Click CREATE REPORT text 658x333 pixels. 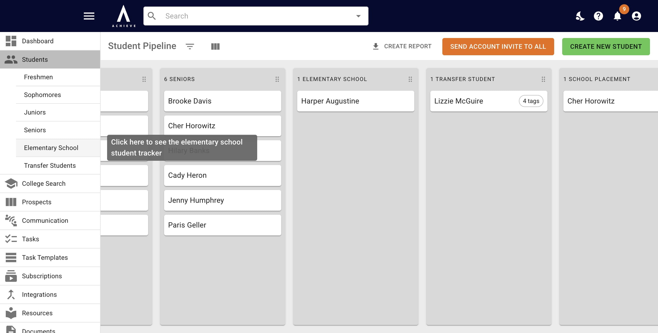pyautogui.click(x=408, y=46)
